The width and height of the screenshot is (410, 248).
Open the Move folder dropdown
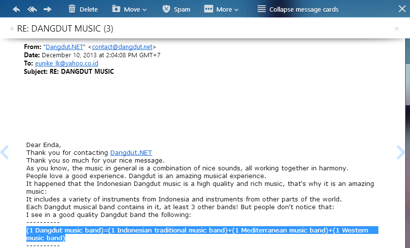point(129,9)
